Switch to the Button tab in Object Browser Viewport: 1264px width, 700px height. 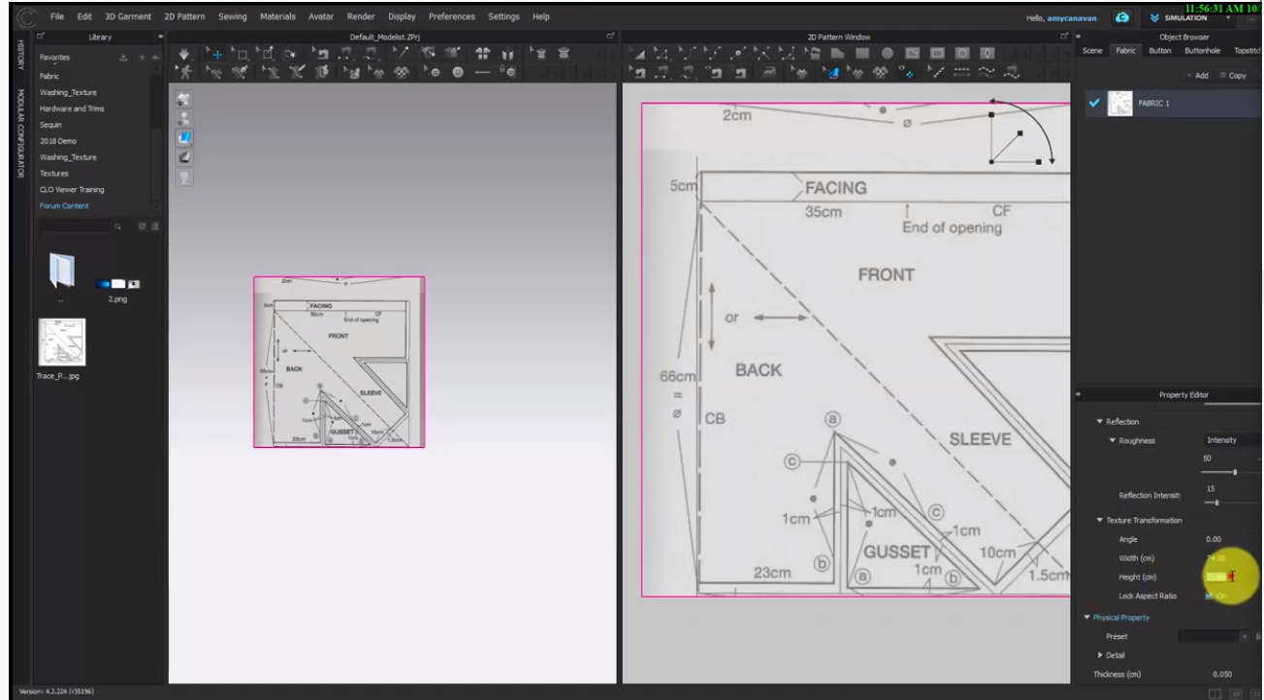tap(1160, 50)
